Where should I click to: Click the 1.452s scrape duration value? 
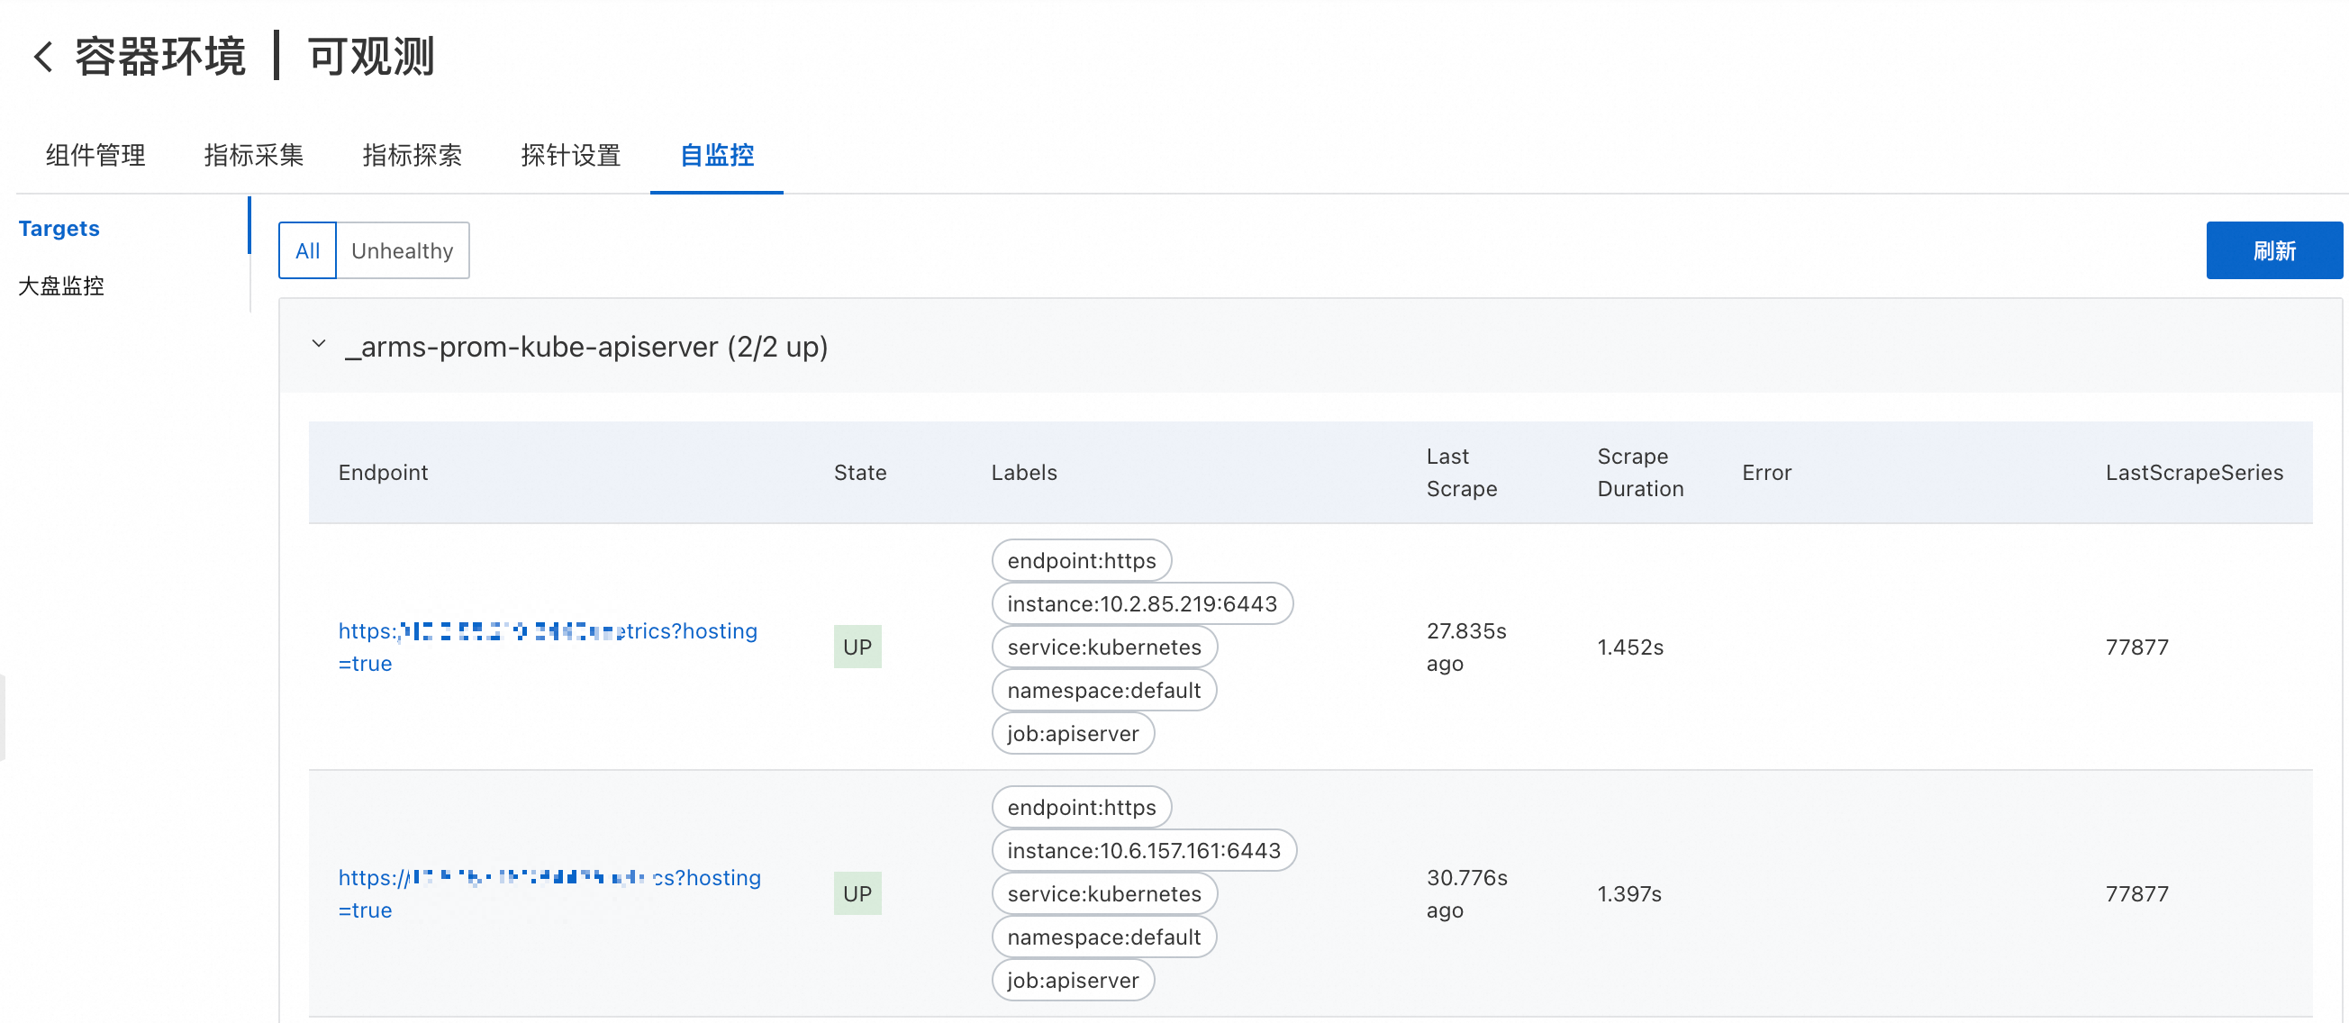click(1629, 647)
